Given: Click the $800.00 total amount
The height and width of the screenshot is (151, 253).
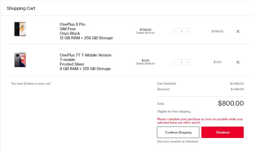Looking at the screenshot, I should (x=231, y=103).
